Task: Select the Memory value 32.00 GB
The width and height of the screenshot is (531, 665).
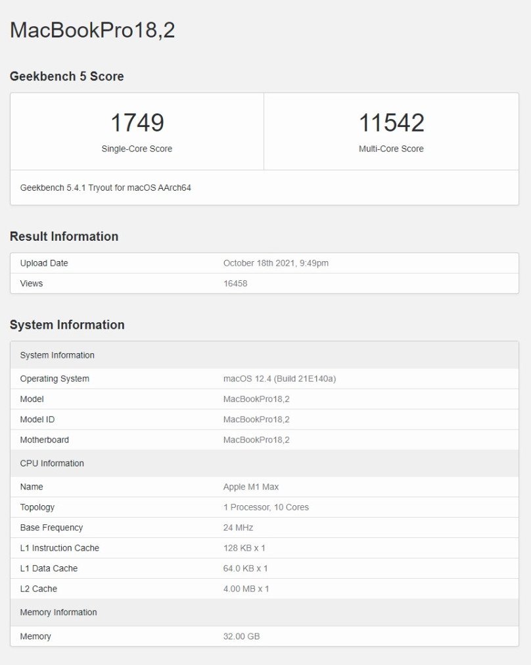Action: pyautogui.click(x=242, y=636)
